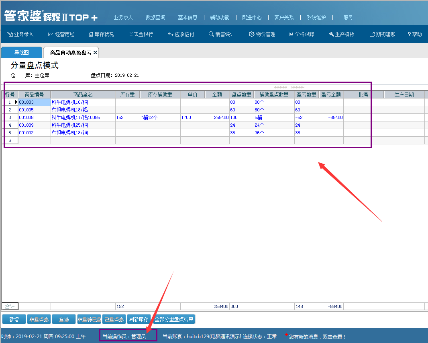Switch to the 导航图 tab
The width and height of the screenshot is (428, 343).
click(21, 53)
